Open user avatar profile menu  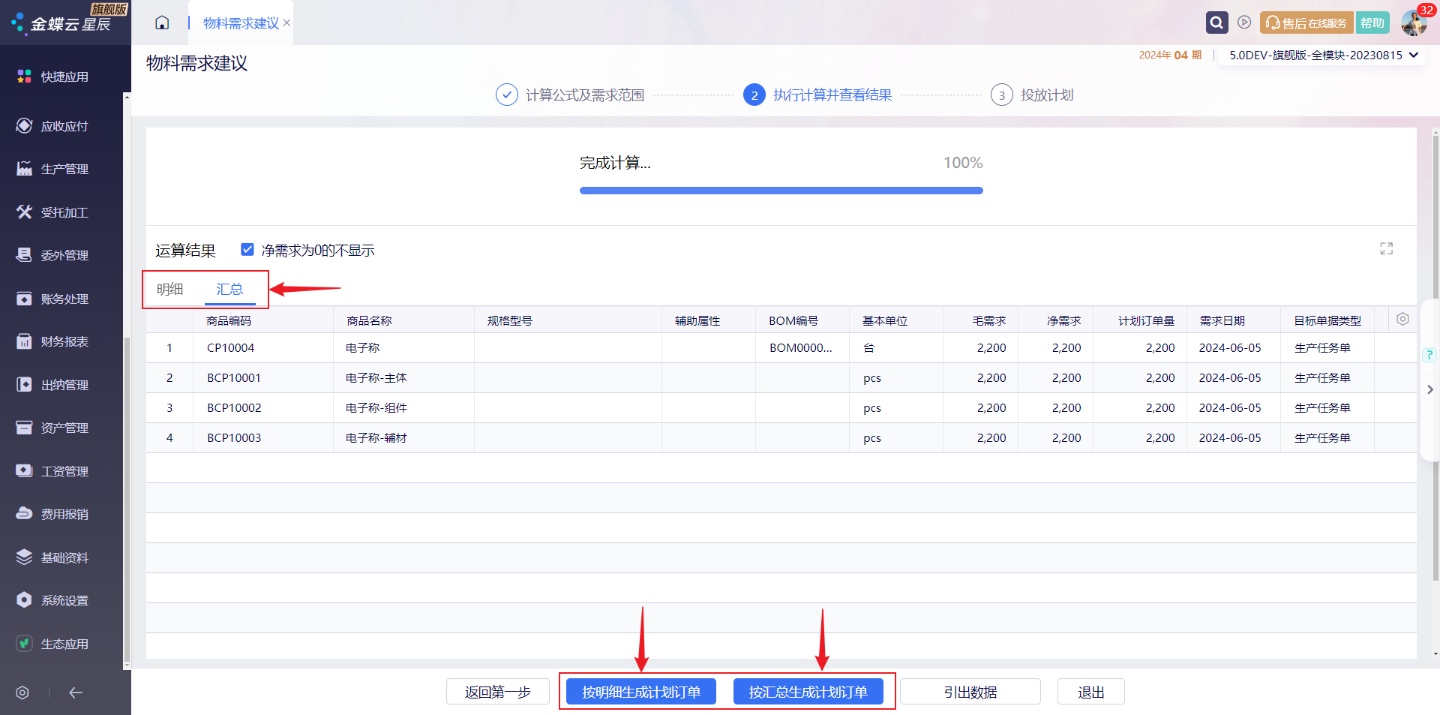point(1414,23)
